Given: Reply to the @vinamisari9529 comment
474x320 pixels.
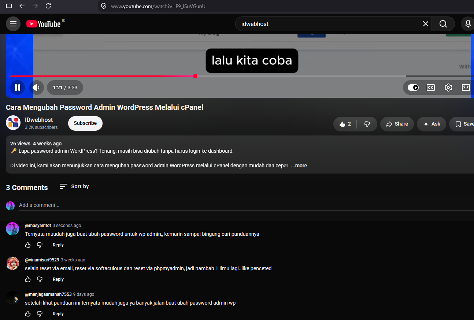Looking at the screenshot, I should pos(58,279).
